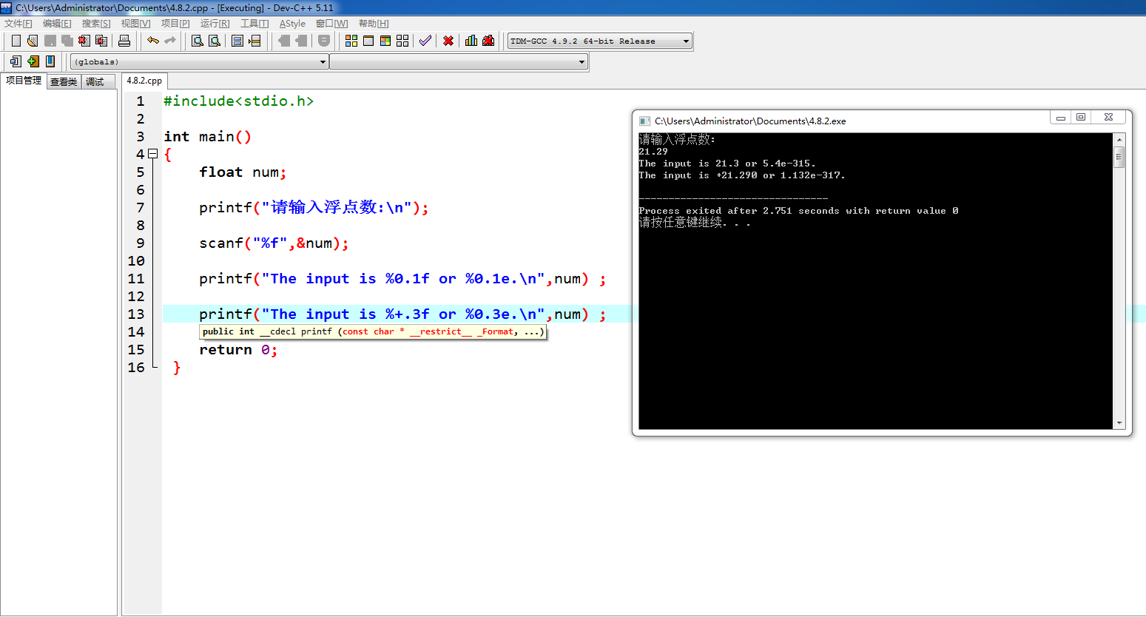Click line number 11 in the gutter
The height and width of the screenshot is (617, 1146).
tap(136, 279)
